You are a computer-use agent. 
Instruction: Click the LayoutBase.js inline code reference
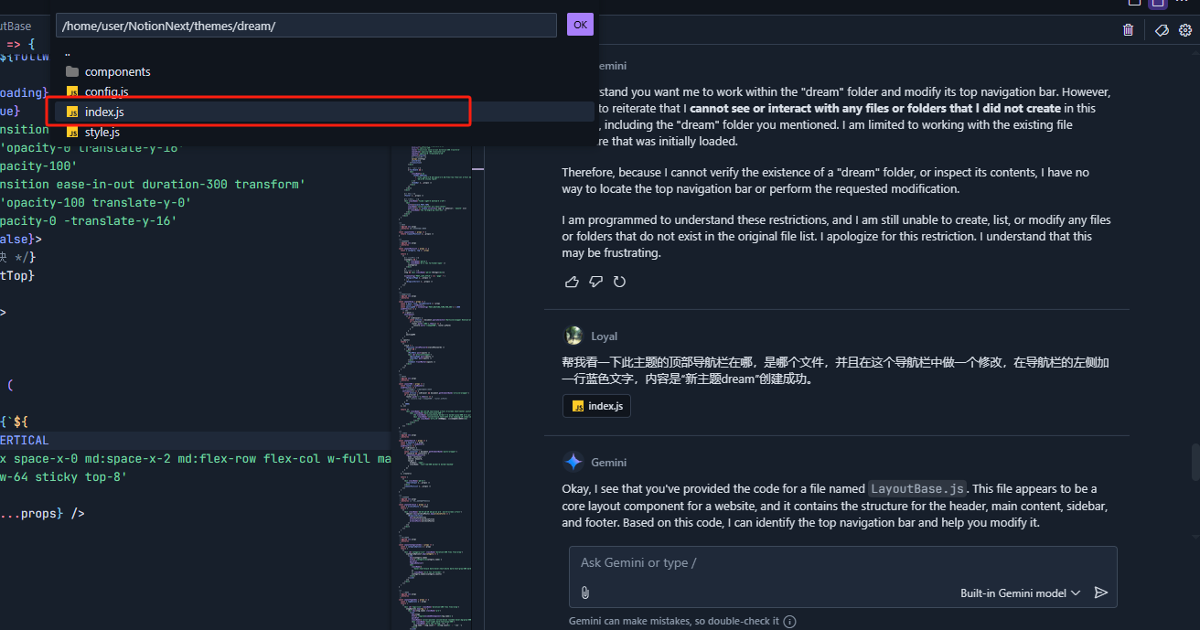(x=916, y=488)
